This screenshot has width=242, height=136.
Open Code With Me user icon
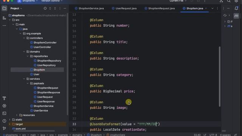[x=221, y=1]
